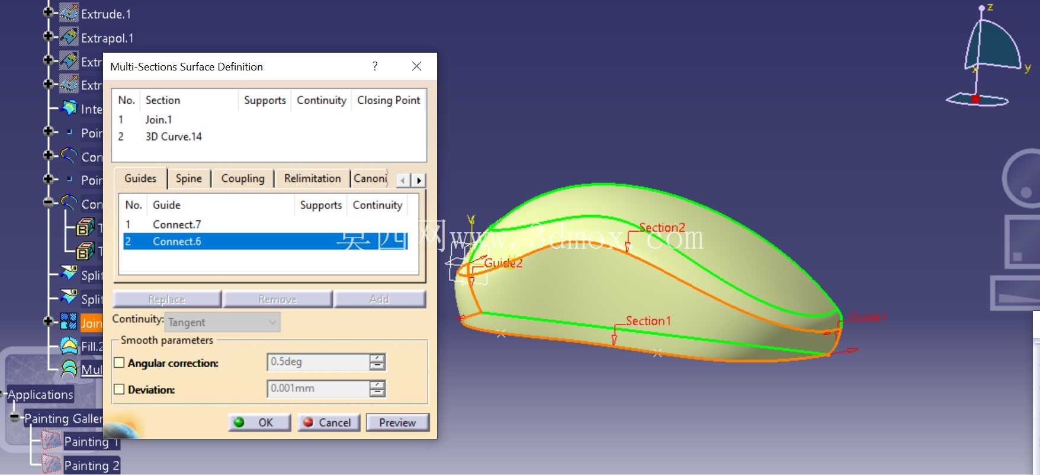Select the Join node icon in tree
1040x475 pixels.
click(69, 322)
